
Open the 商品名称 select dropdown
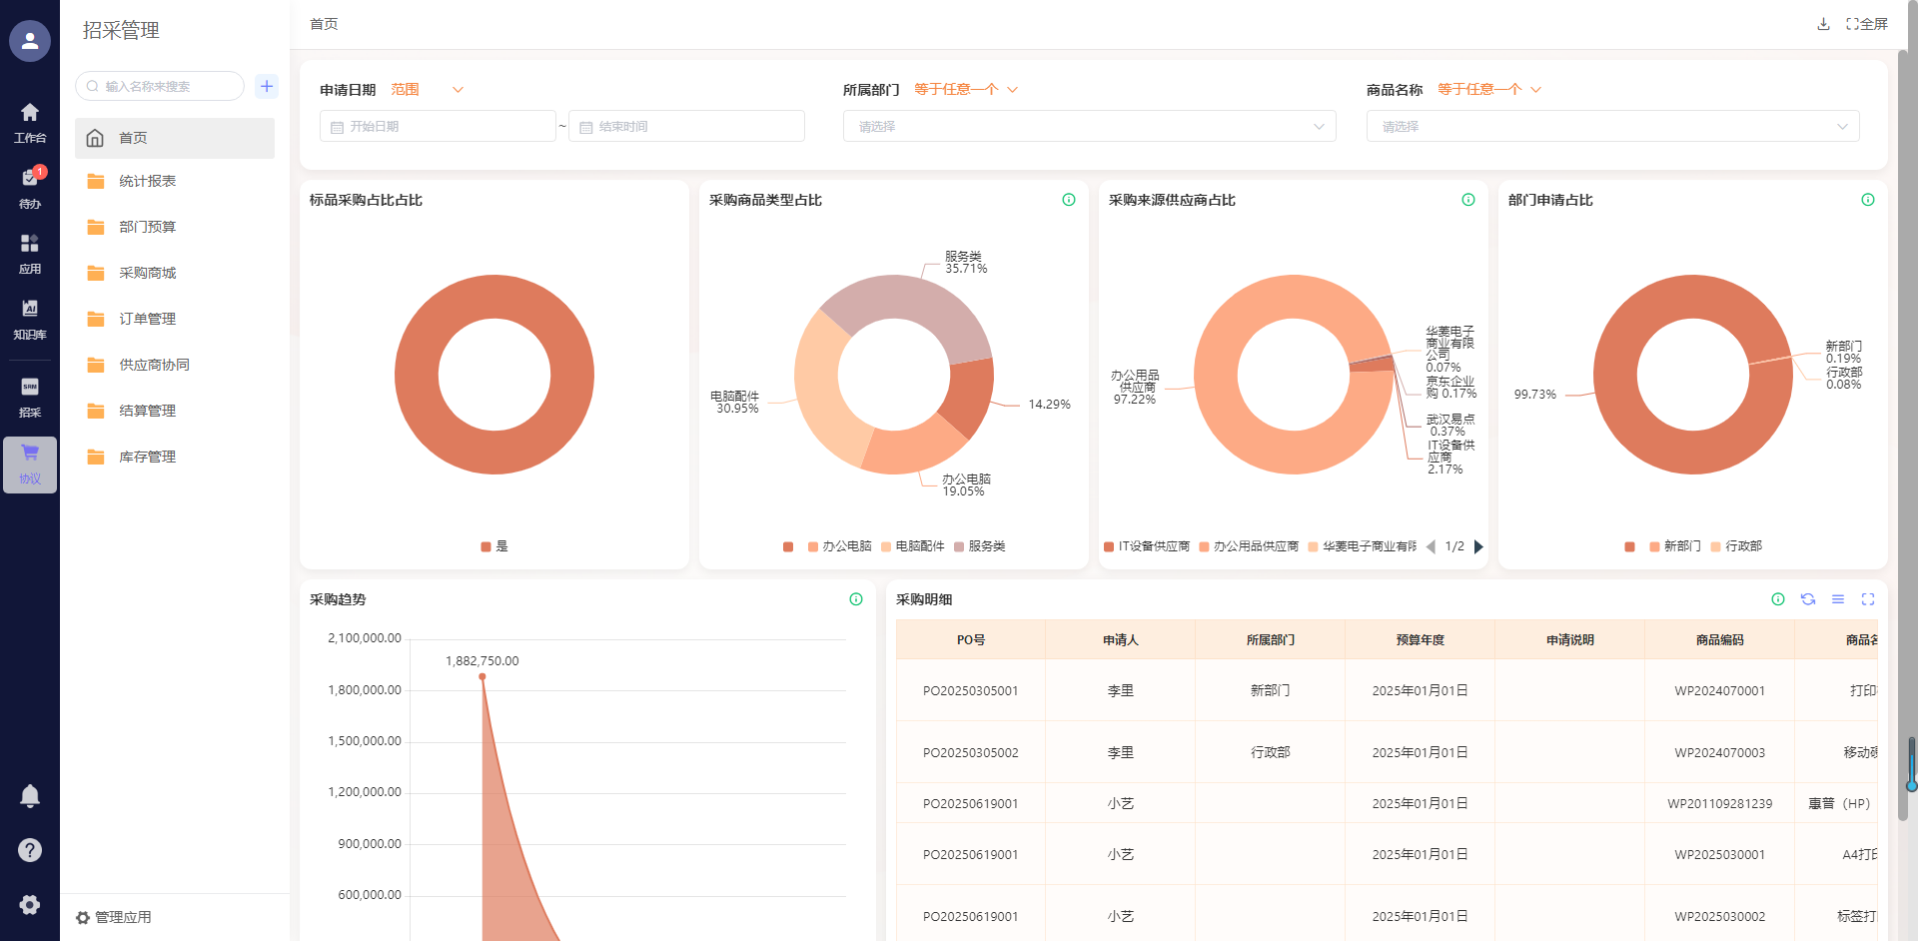(x=1612, y=127)
